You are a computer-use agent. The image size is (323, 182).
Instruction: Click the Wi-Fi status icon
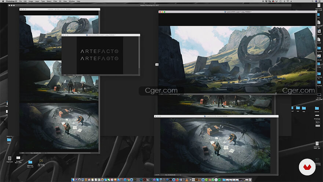(288, 1)
